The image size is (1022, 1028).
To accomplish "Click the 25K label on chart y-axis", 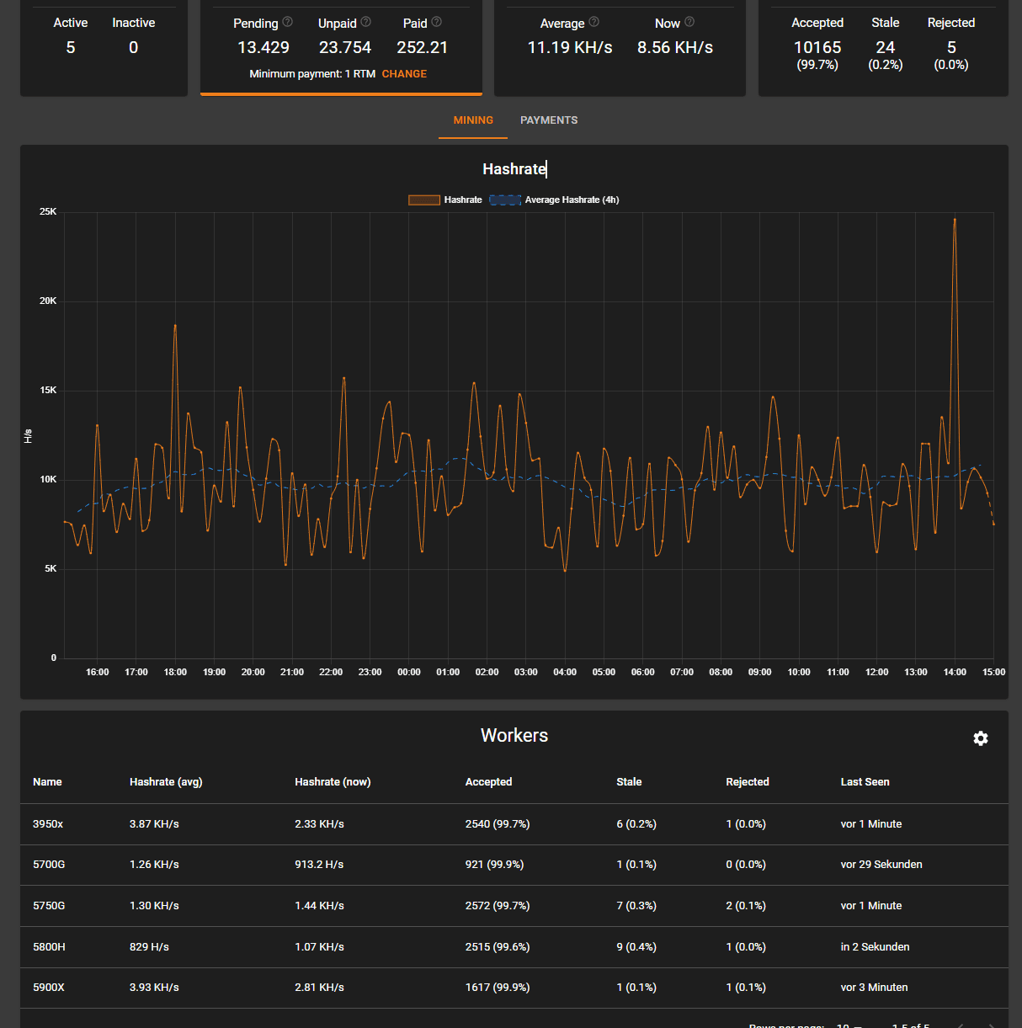I will click(x=48, y=211).
